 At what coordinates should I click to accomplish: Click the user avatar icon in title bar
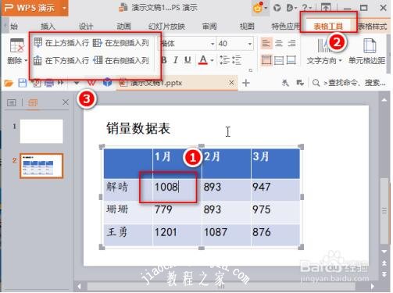coord(257,8)
